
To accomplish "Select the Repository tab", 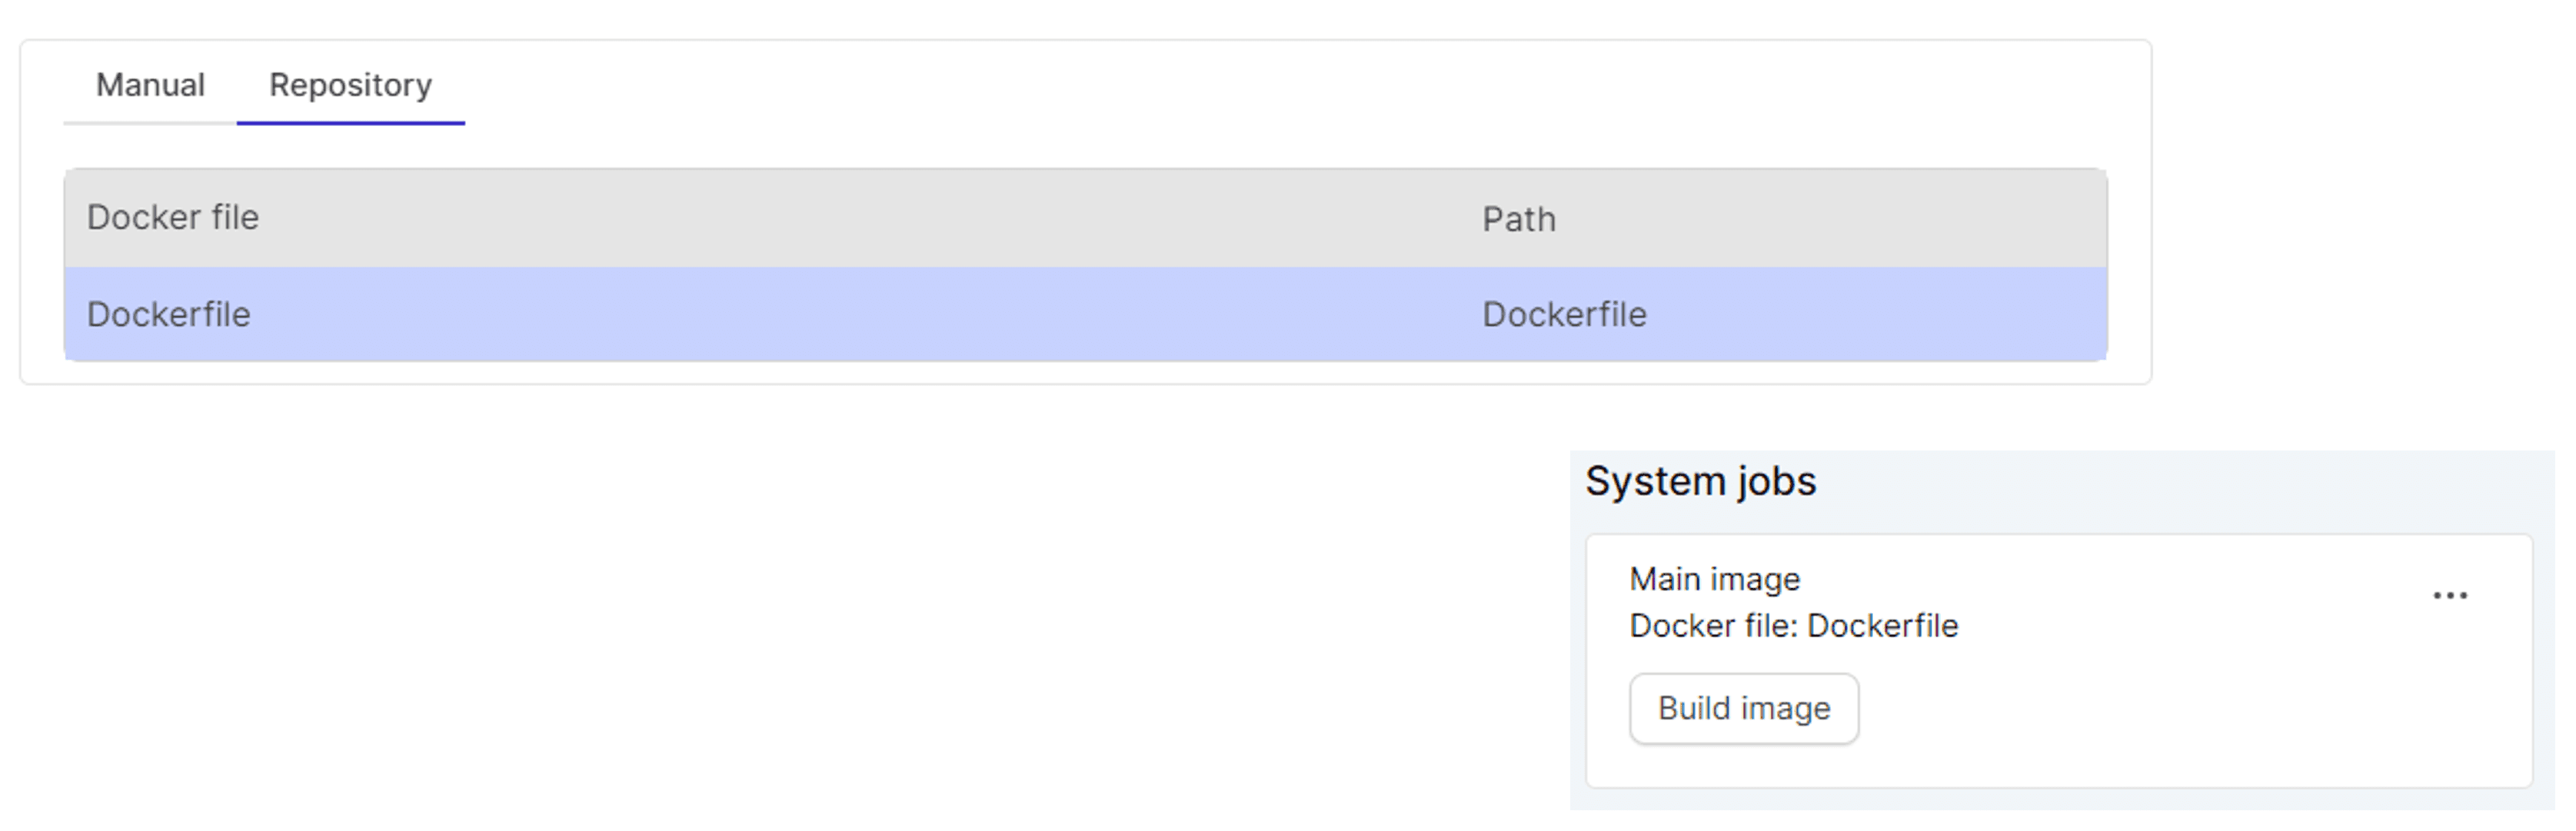I will coord(350,85).
